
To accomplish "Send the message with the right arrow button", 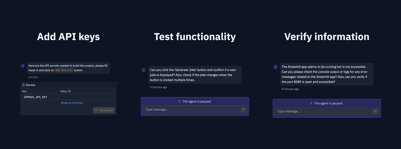I will (x=375, y=111).
